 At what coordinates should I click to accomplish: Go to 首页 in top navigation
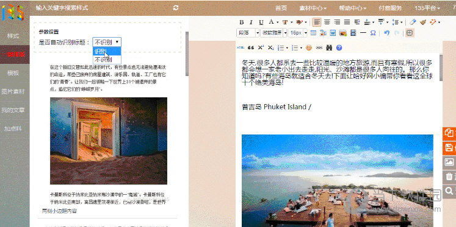(281, 8)
